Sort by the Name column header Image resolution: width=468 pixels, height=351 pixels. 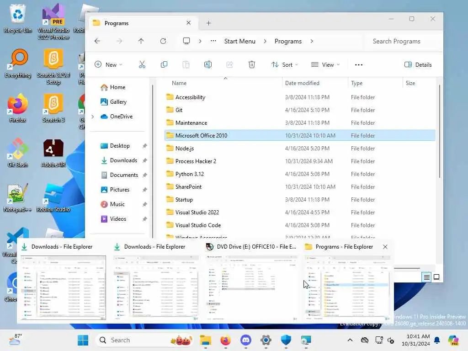179,83
